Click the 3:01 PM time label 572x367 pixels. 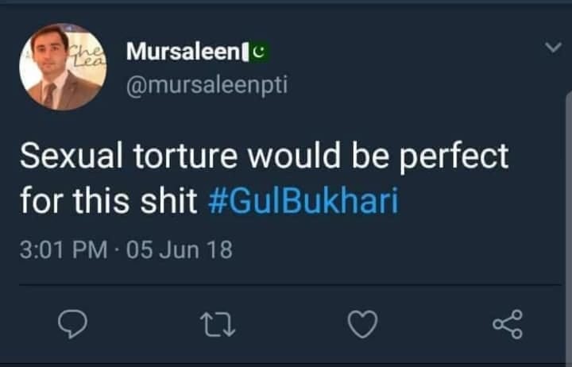click(x=63, y=250)
